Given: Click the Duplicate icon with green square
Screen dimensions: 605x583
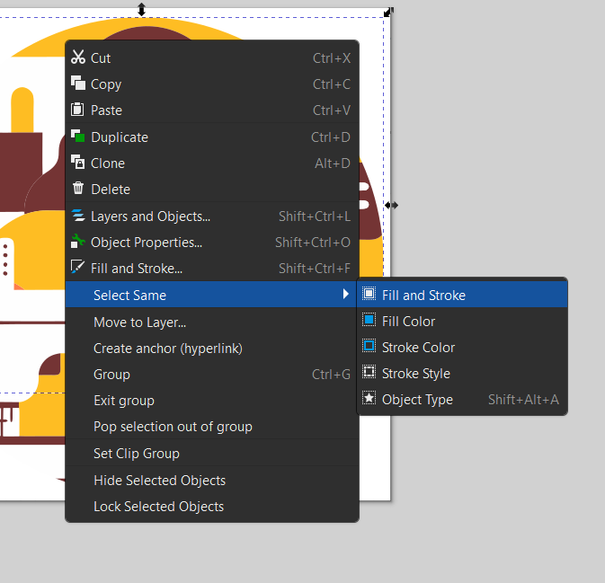Looking at the screenshot, I should click(78, 137).
